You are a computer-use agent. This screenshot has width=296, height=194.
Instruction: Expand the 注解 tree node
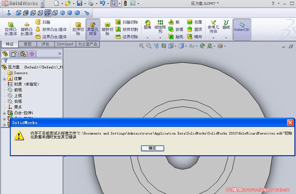click(4, 79)
